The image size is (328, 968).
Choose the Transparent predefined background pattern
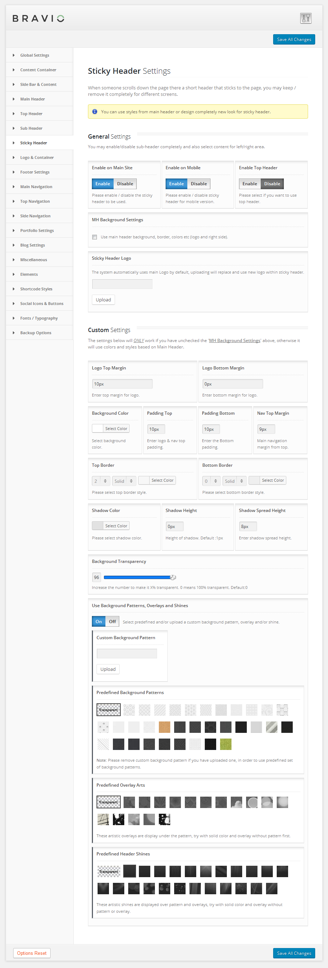(x=109, y=710)
